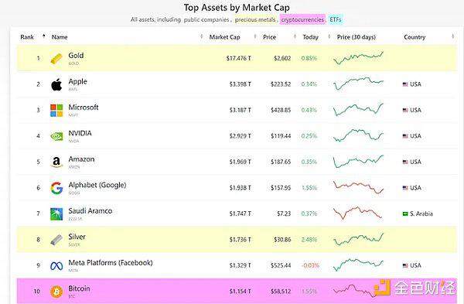Open the Silver asset link
Screen dimensions: 464x304
click(x=77, y=237)
